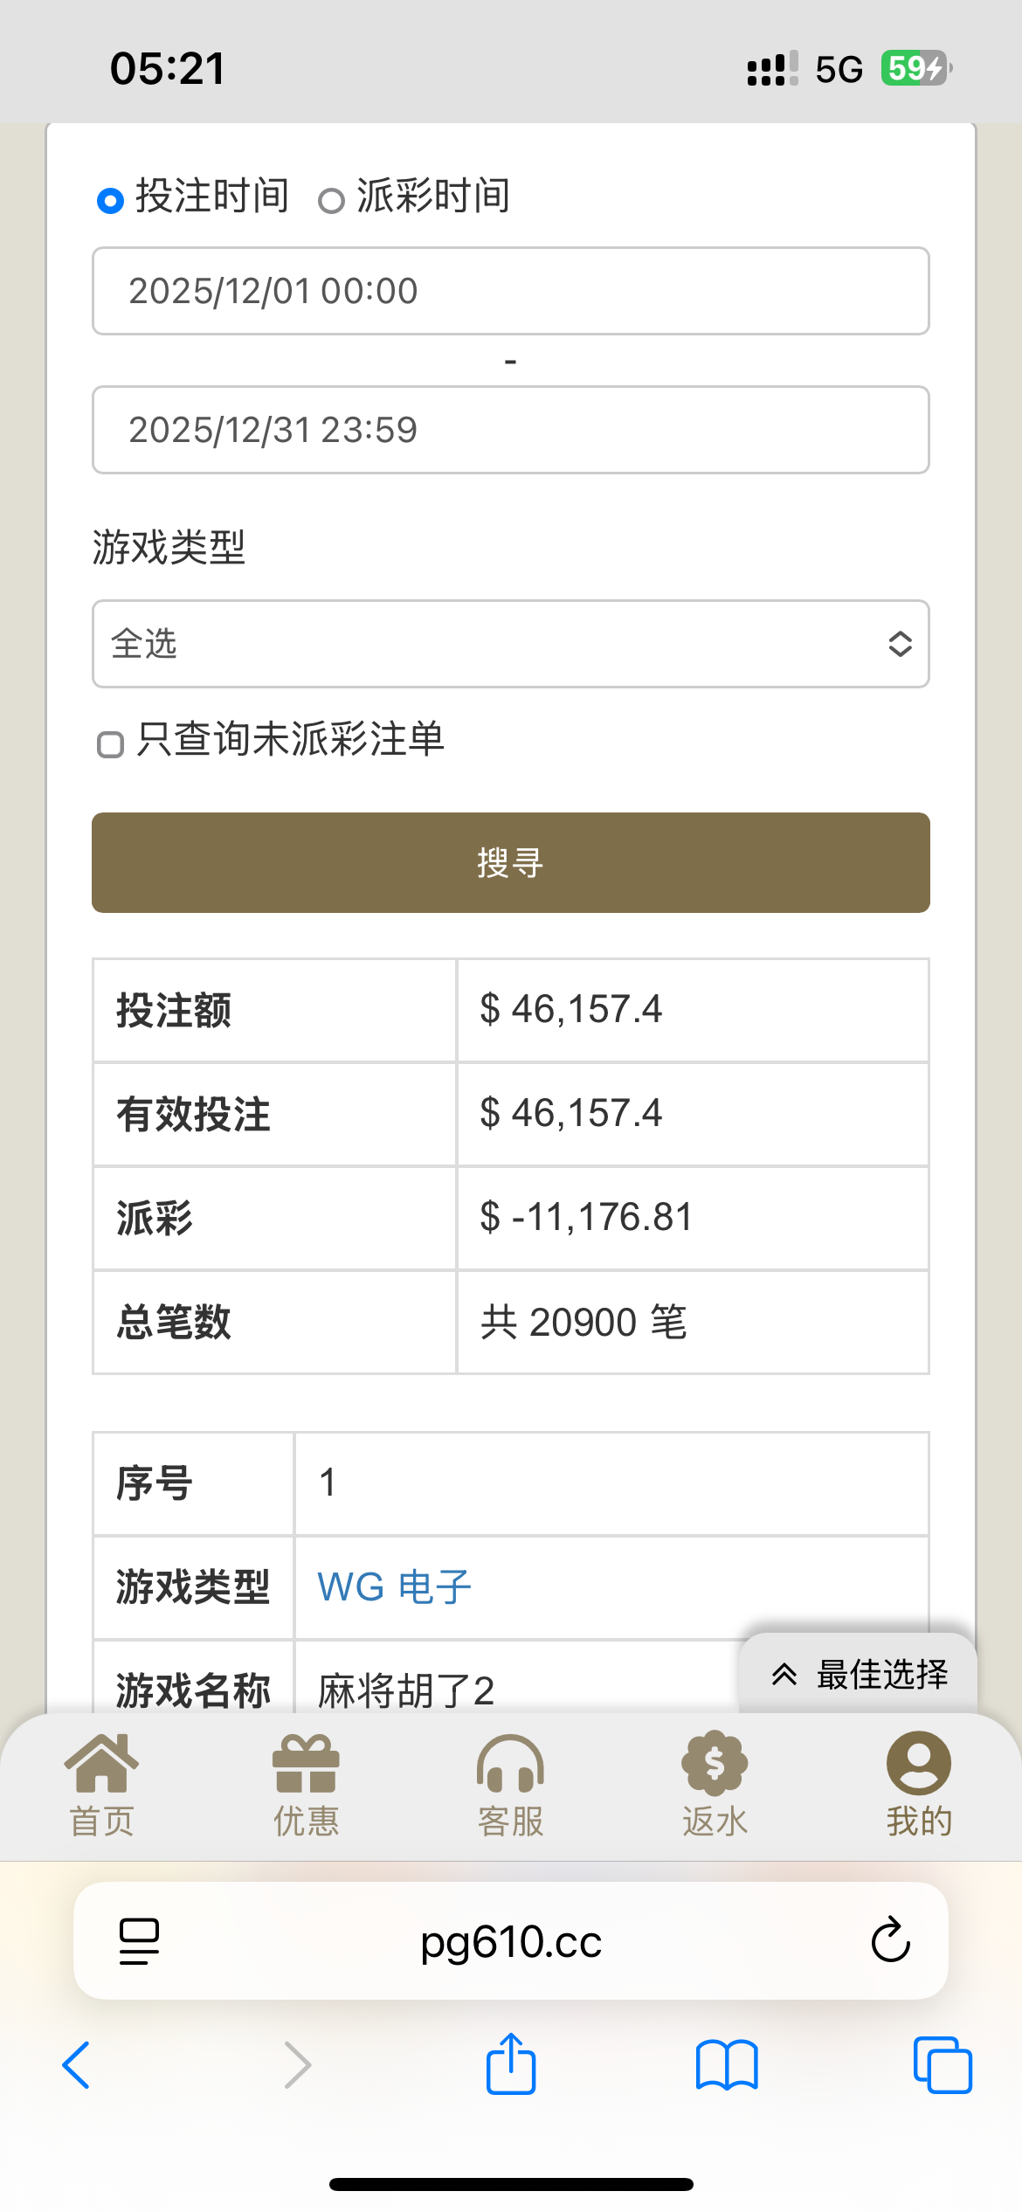Open Safari bookmarks book icon

[726, 2065]
